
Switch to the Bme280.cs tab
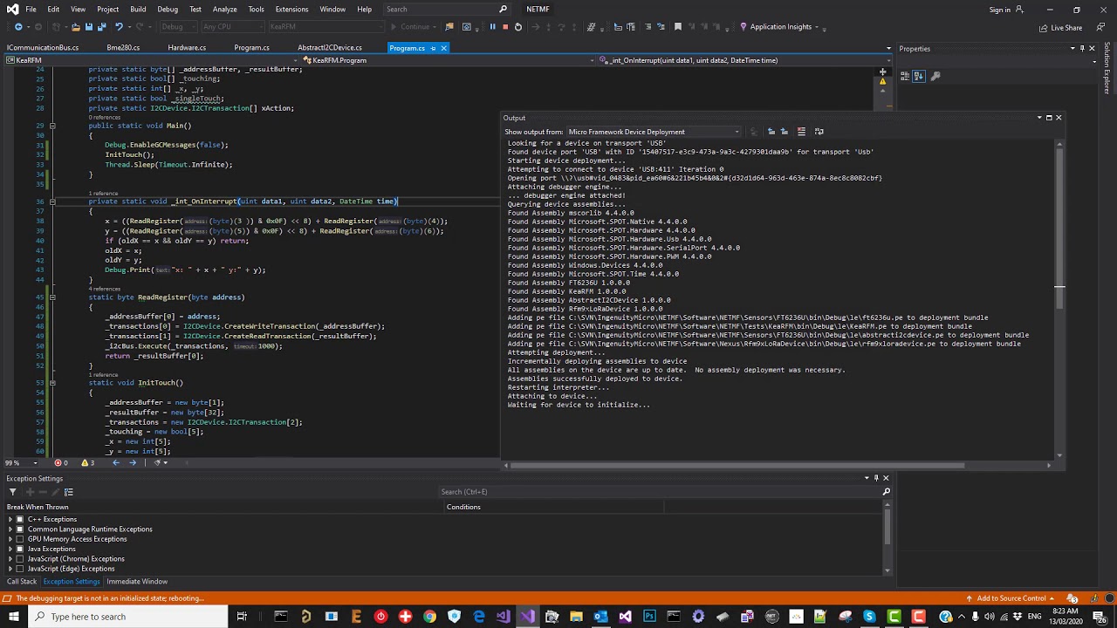coord(123,48)
